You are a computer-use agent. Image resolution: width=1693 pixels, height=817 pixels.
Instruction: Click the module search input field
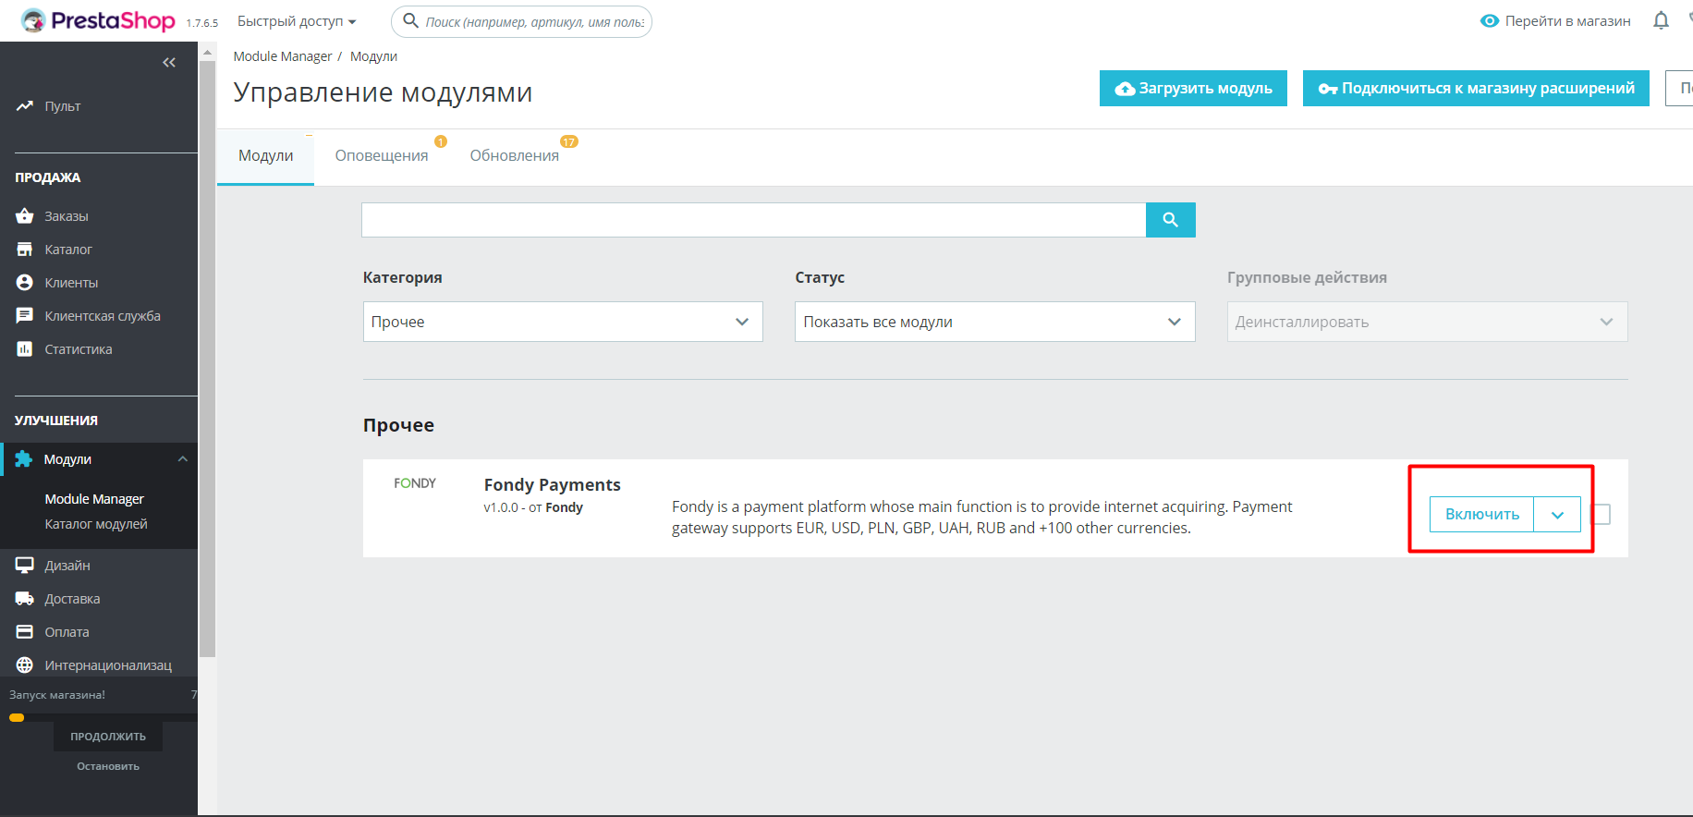coord(753,220)
